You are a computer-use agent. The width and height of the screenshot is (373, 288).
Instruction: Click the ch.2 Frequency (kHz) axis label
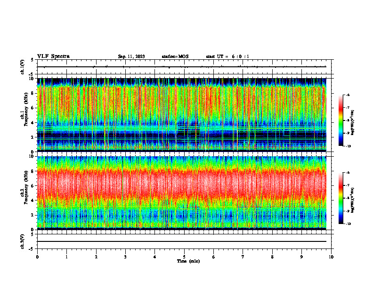(24, 187)
